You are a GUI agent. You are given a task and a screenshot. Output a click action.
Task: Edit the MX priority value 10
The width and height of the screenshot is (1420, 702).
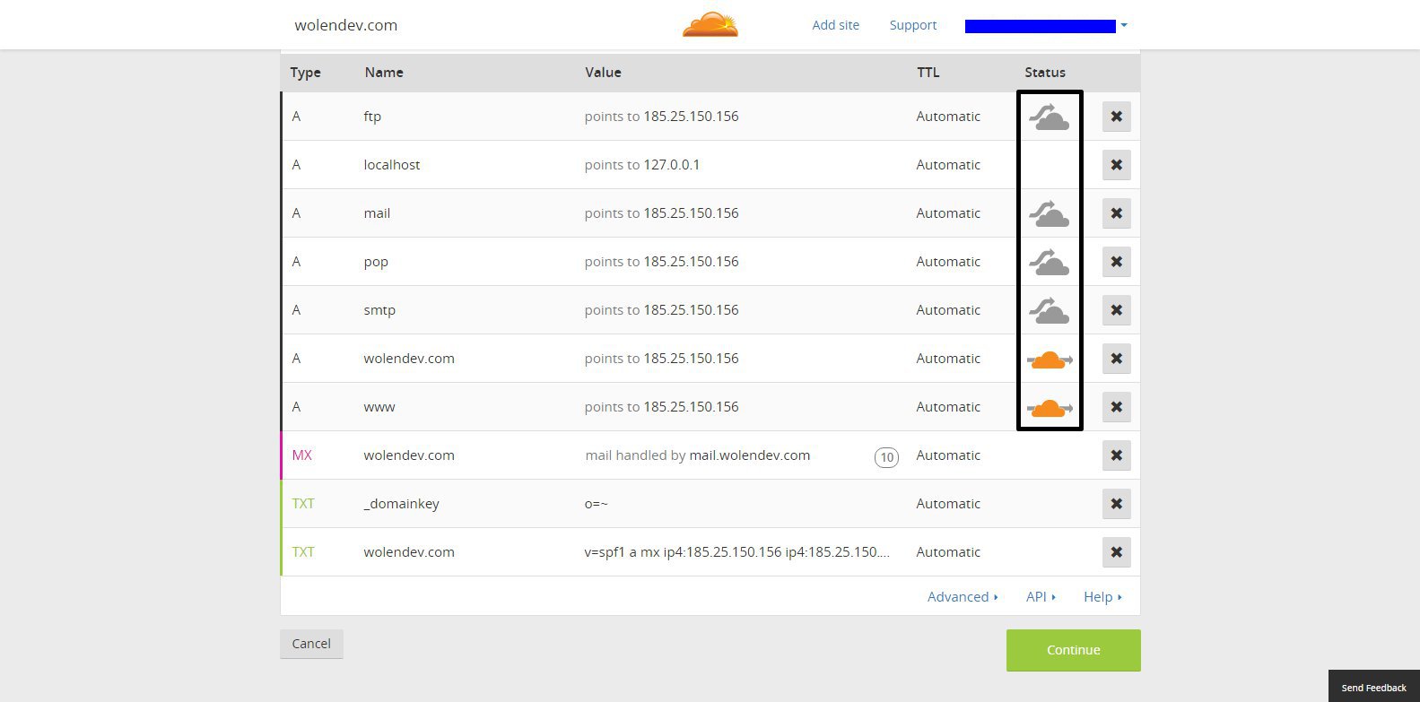coord(886,457)
